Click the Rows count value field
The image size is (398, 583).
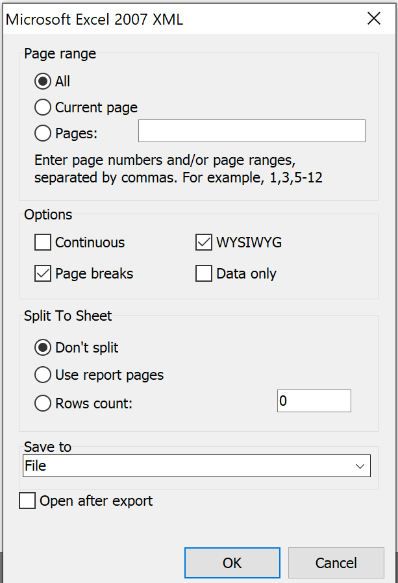(314, 401)
